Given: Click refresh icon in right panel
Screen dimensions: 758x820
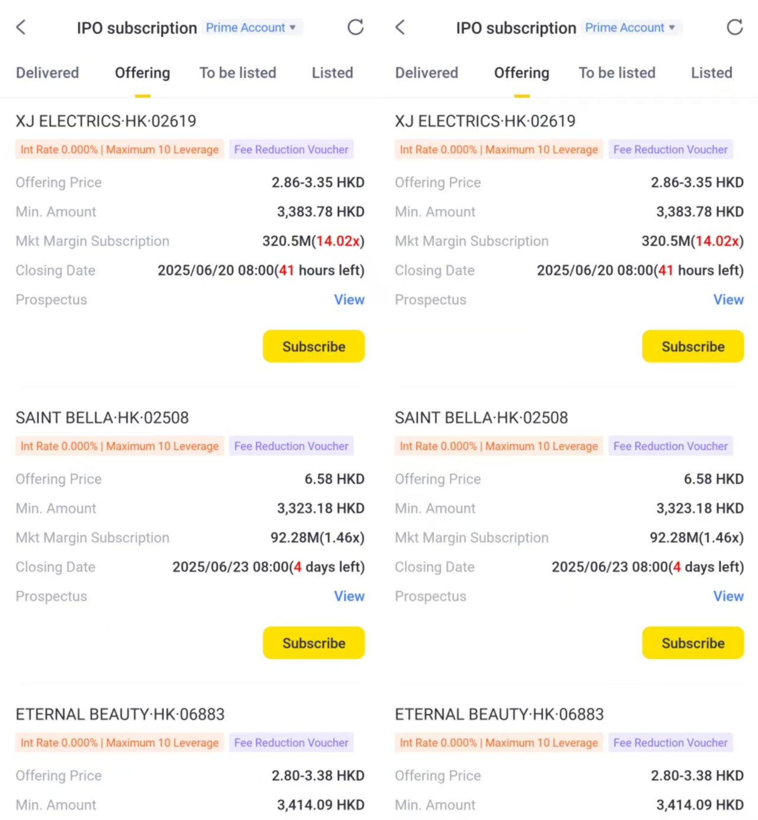Looking at the screenshot, I should click(x=735, y=27).
